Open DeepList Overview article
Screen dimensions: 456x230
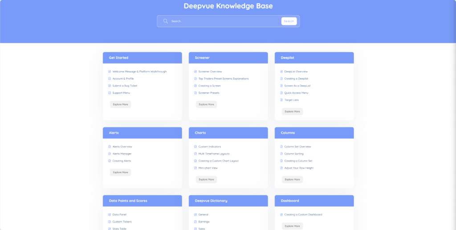tap(296, 71)
